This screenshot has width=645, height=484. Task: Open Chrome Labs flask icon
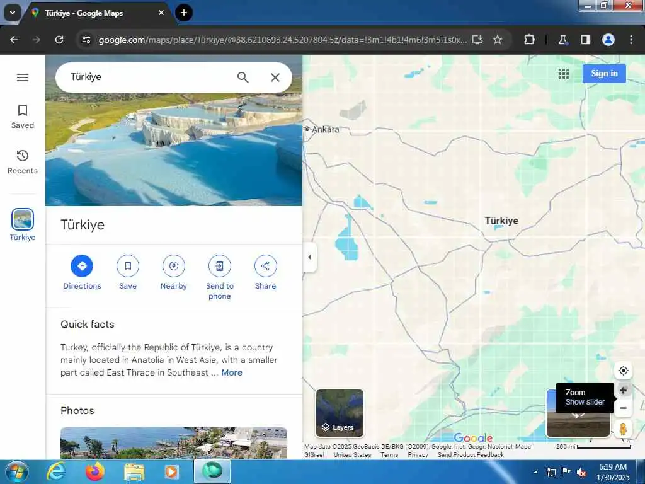coord(562,40)
